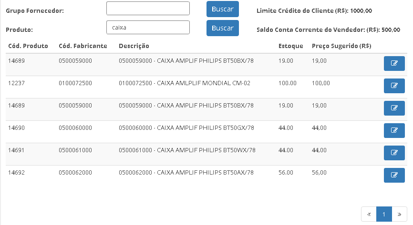Viewport: 413px width, 225px height.
Task: Open edit icon for CAIXA AMLPLIF MONDIAL CM-02
Action: pos(394,86)
